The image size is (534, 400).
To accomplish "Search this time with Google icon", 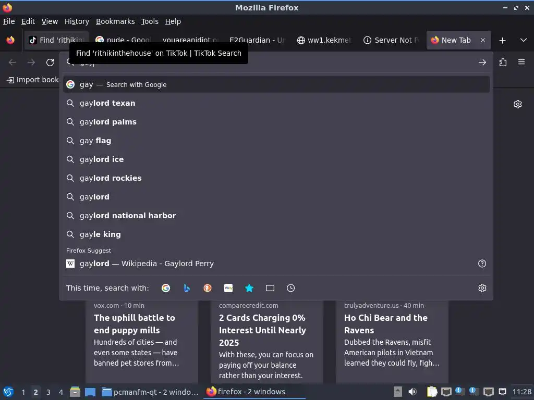I will click(x=166, y=288).
